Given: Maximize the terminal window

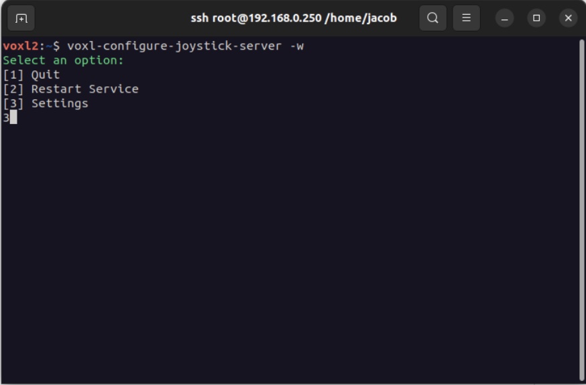Looking at the screenshot, I should pyautogui.click(x=536, y=18).
